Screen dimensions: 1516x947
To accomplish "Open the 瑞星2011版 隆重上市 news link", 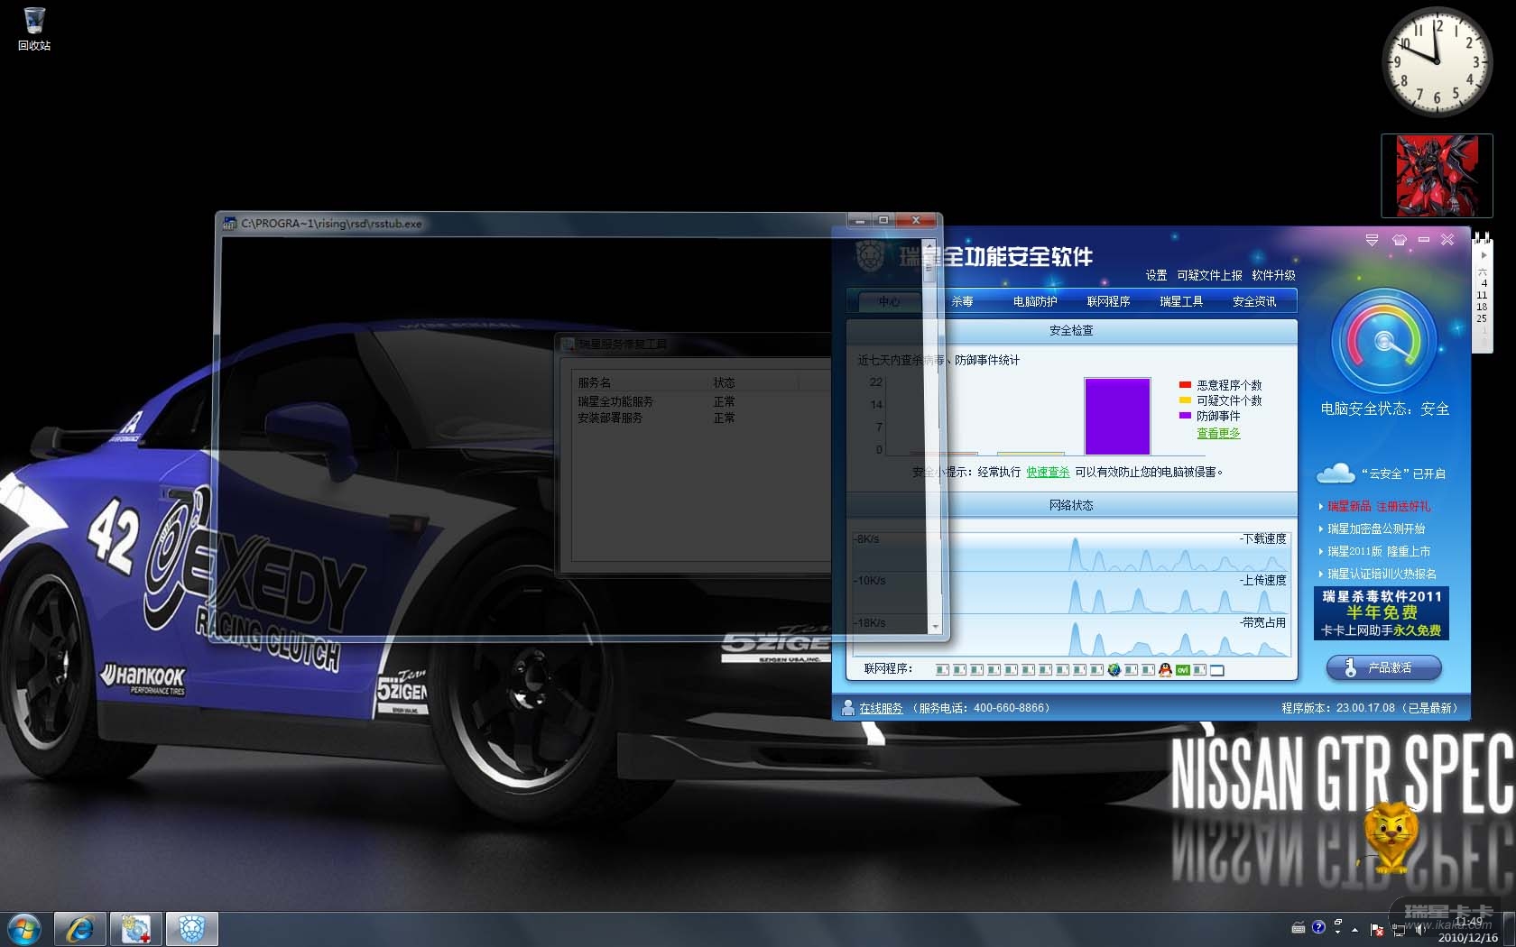I will (x=1379, y=551).
